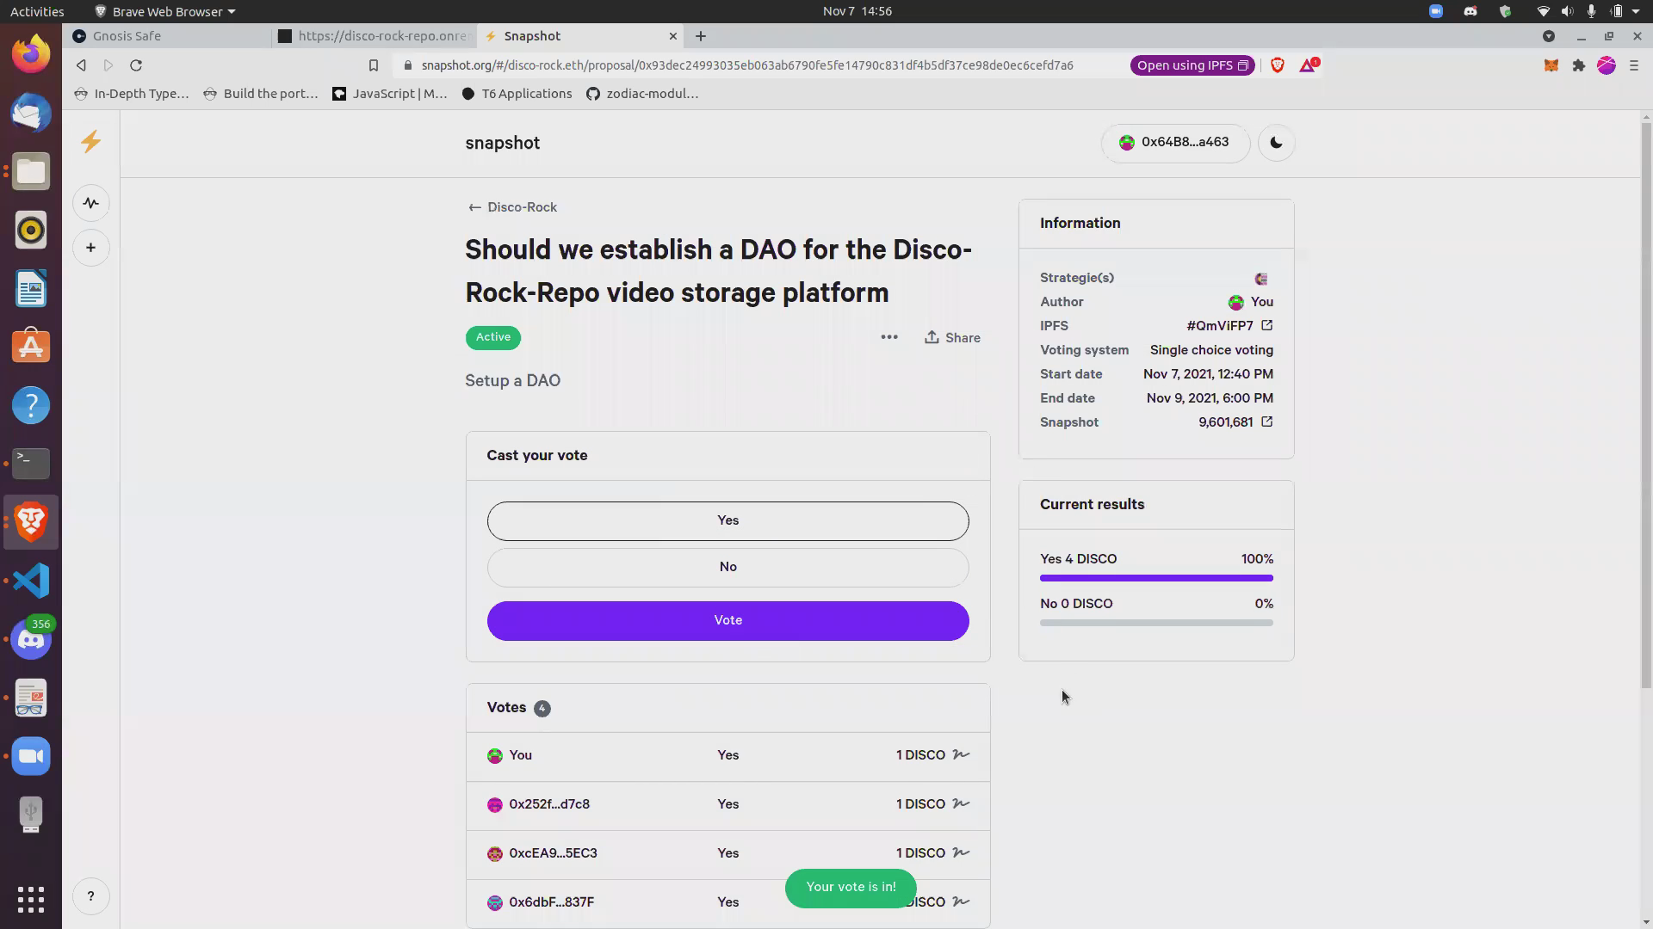Submit using the purple Vote button
This screenshot has height=929, width=1653.
point(727,621)
